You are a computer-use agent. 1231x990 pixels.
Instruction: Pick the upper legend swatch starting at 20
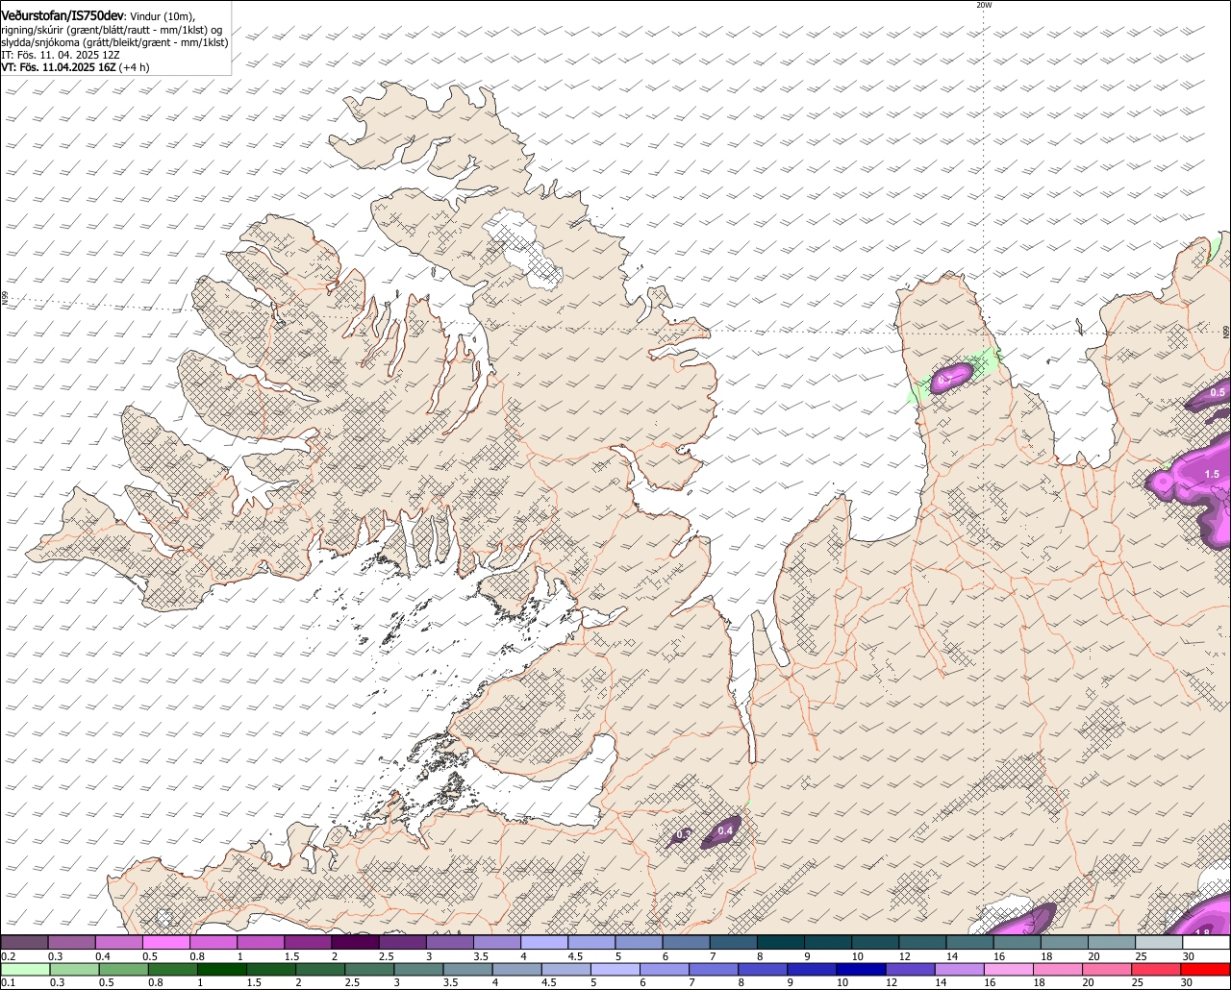click(1112, 943)
